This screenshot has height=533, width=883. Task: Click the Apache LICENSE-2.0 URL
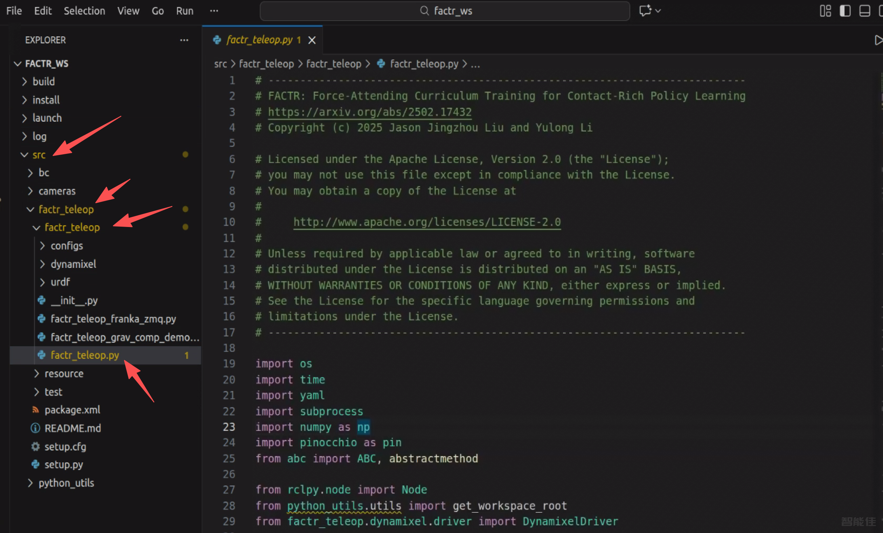click(x=427, y=222)
